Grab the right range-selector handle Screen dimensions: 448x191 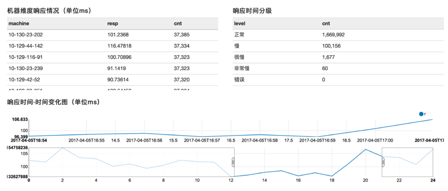coord(383,162)
